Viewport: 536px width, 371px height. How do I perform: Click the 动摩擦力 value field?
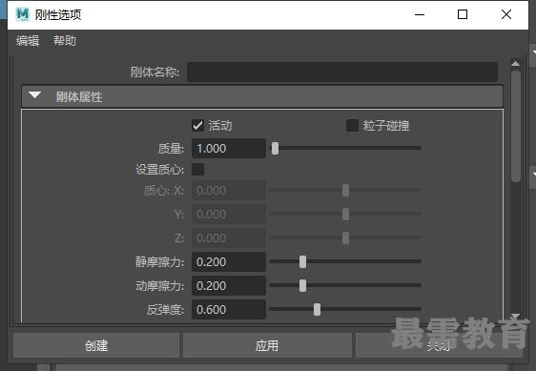[229, 285]
